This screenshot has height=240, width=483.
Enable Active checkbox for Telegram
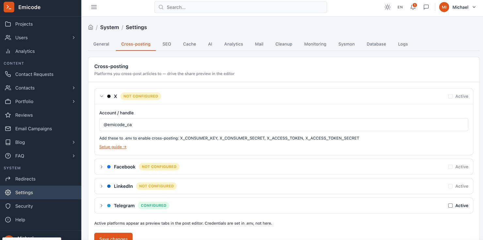tap(450, 206)
